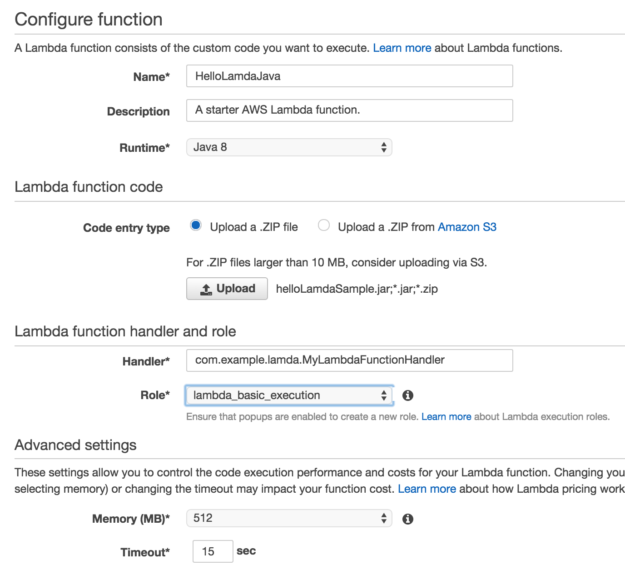This screenshot has height=580, width=625.
Task: Click Learn more about Lambda execution roles
Action: (x=446, y=416)
